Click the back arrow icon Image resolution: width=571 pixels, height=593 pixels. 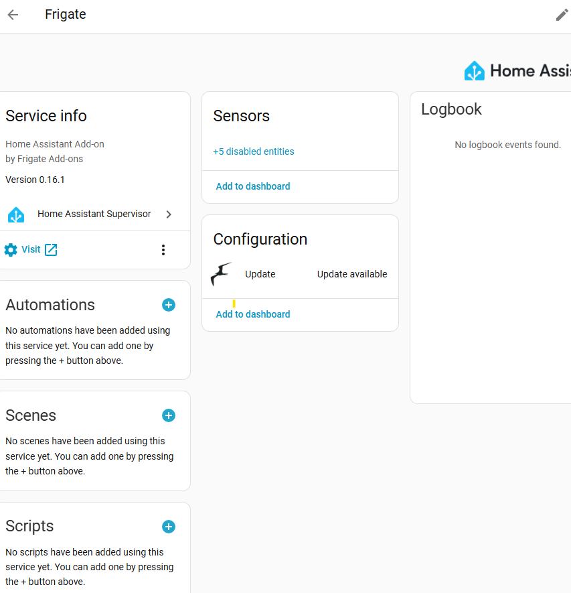(x=13, y=15)
